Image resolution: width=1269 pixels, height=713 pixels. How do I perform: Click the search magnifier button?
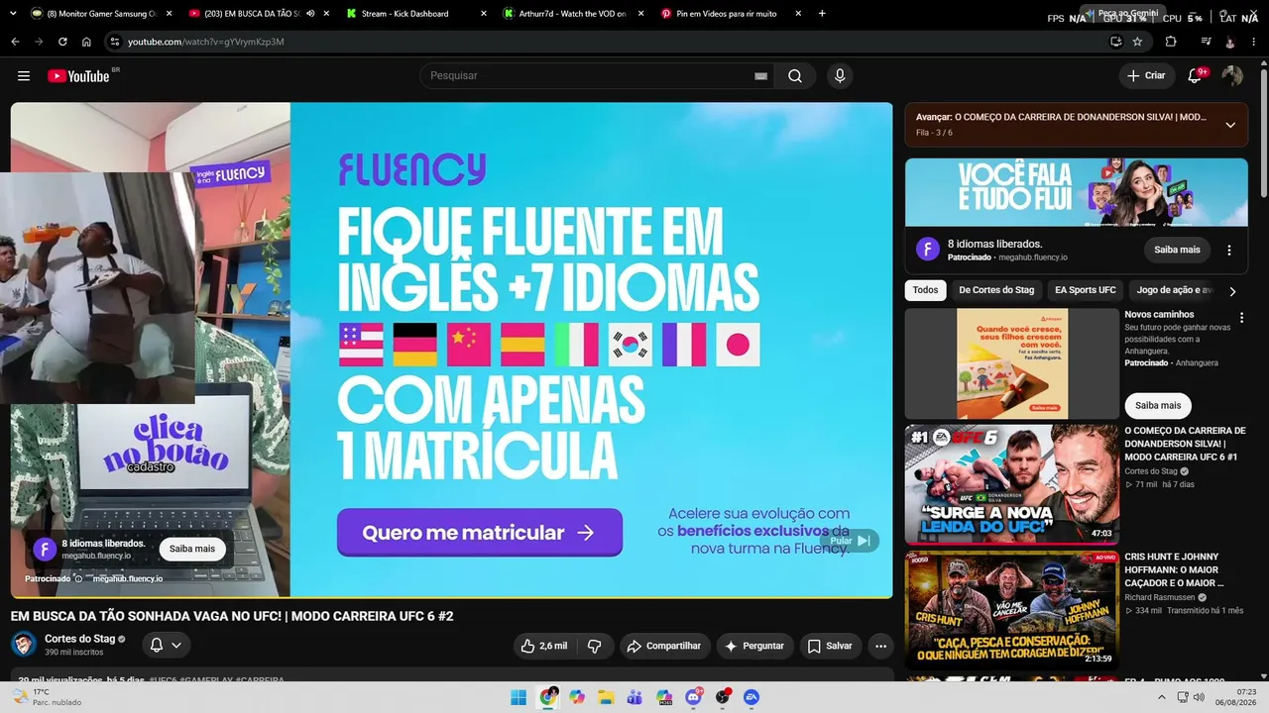[x=795, y=76]
